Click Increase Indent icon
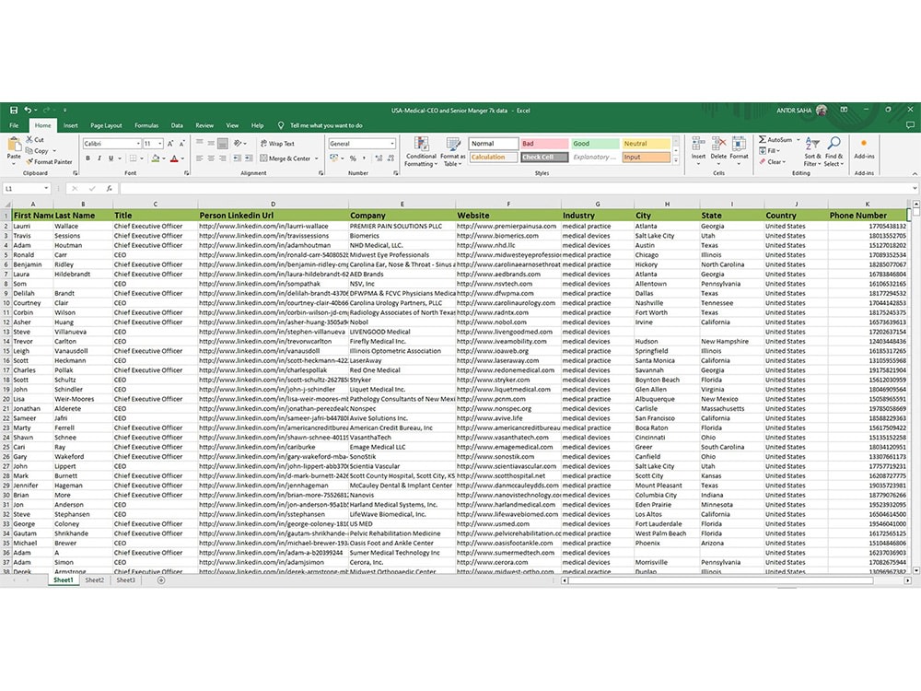Screen dimensions: 921x691 click(x=249, y=158)
